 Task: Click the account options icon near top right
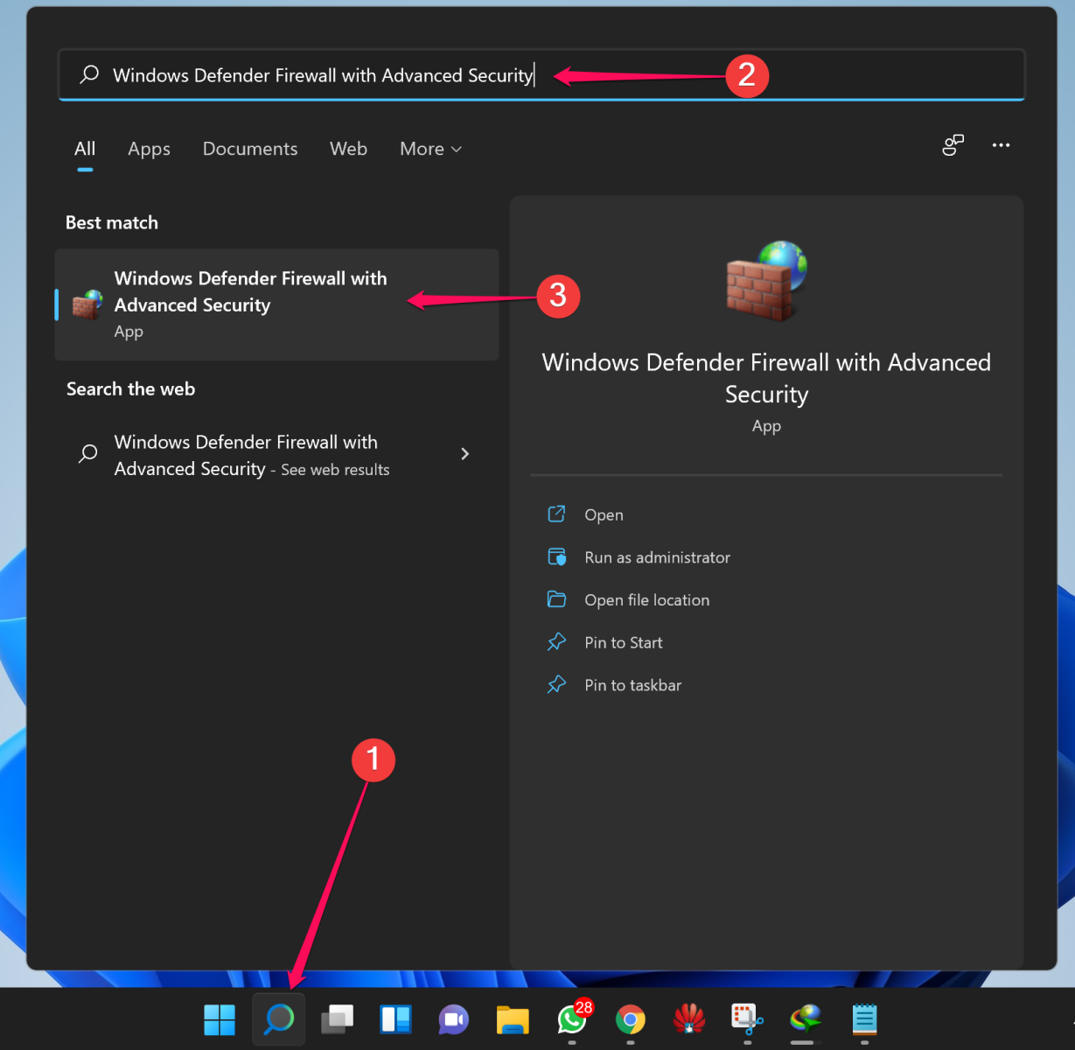pyautogui.click(x=953, y=145)
